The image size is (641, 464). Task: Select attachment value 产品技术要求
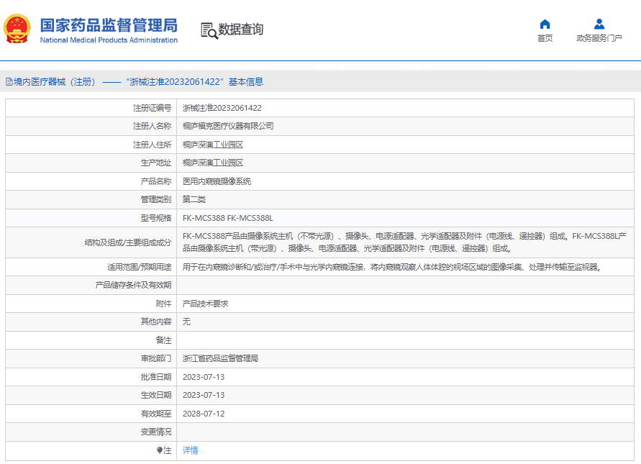point(205,304)
